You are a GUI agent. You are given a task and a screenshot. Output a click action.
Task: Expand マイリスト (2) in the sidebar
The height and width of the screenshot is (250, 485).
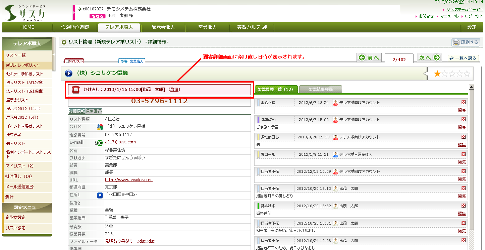19,166
